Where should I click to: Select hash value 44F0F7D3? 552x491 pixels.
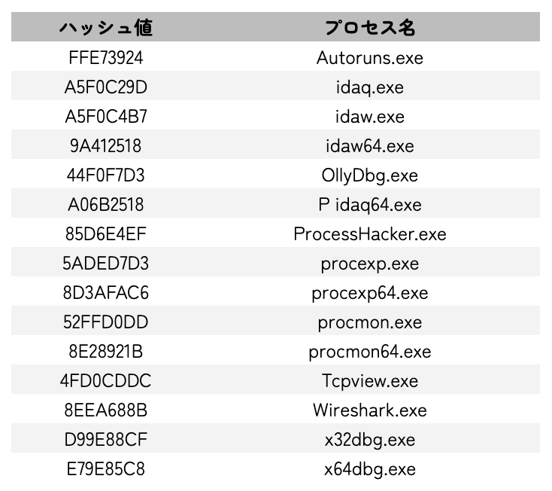coord(105,175)
